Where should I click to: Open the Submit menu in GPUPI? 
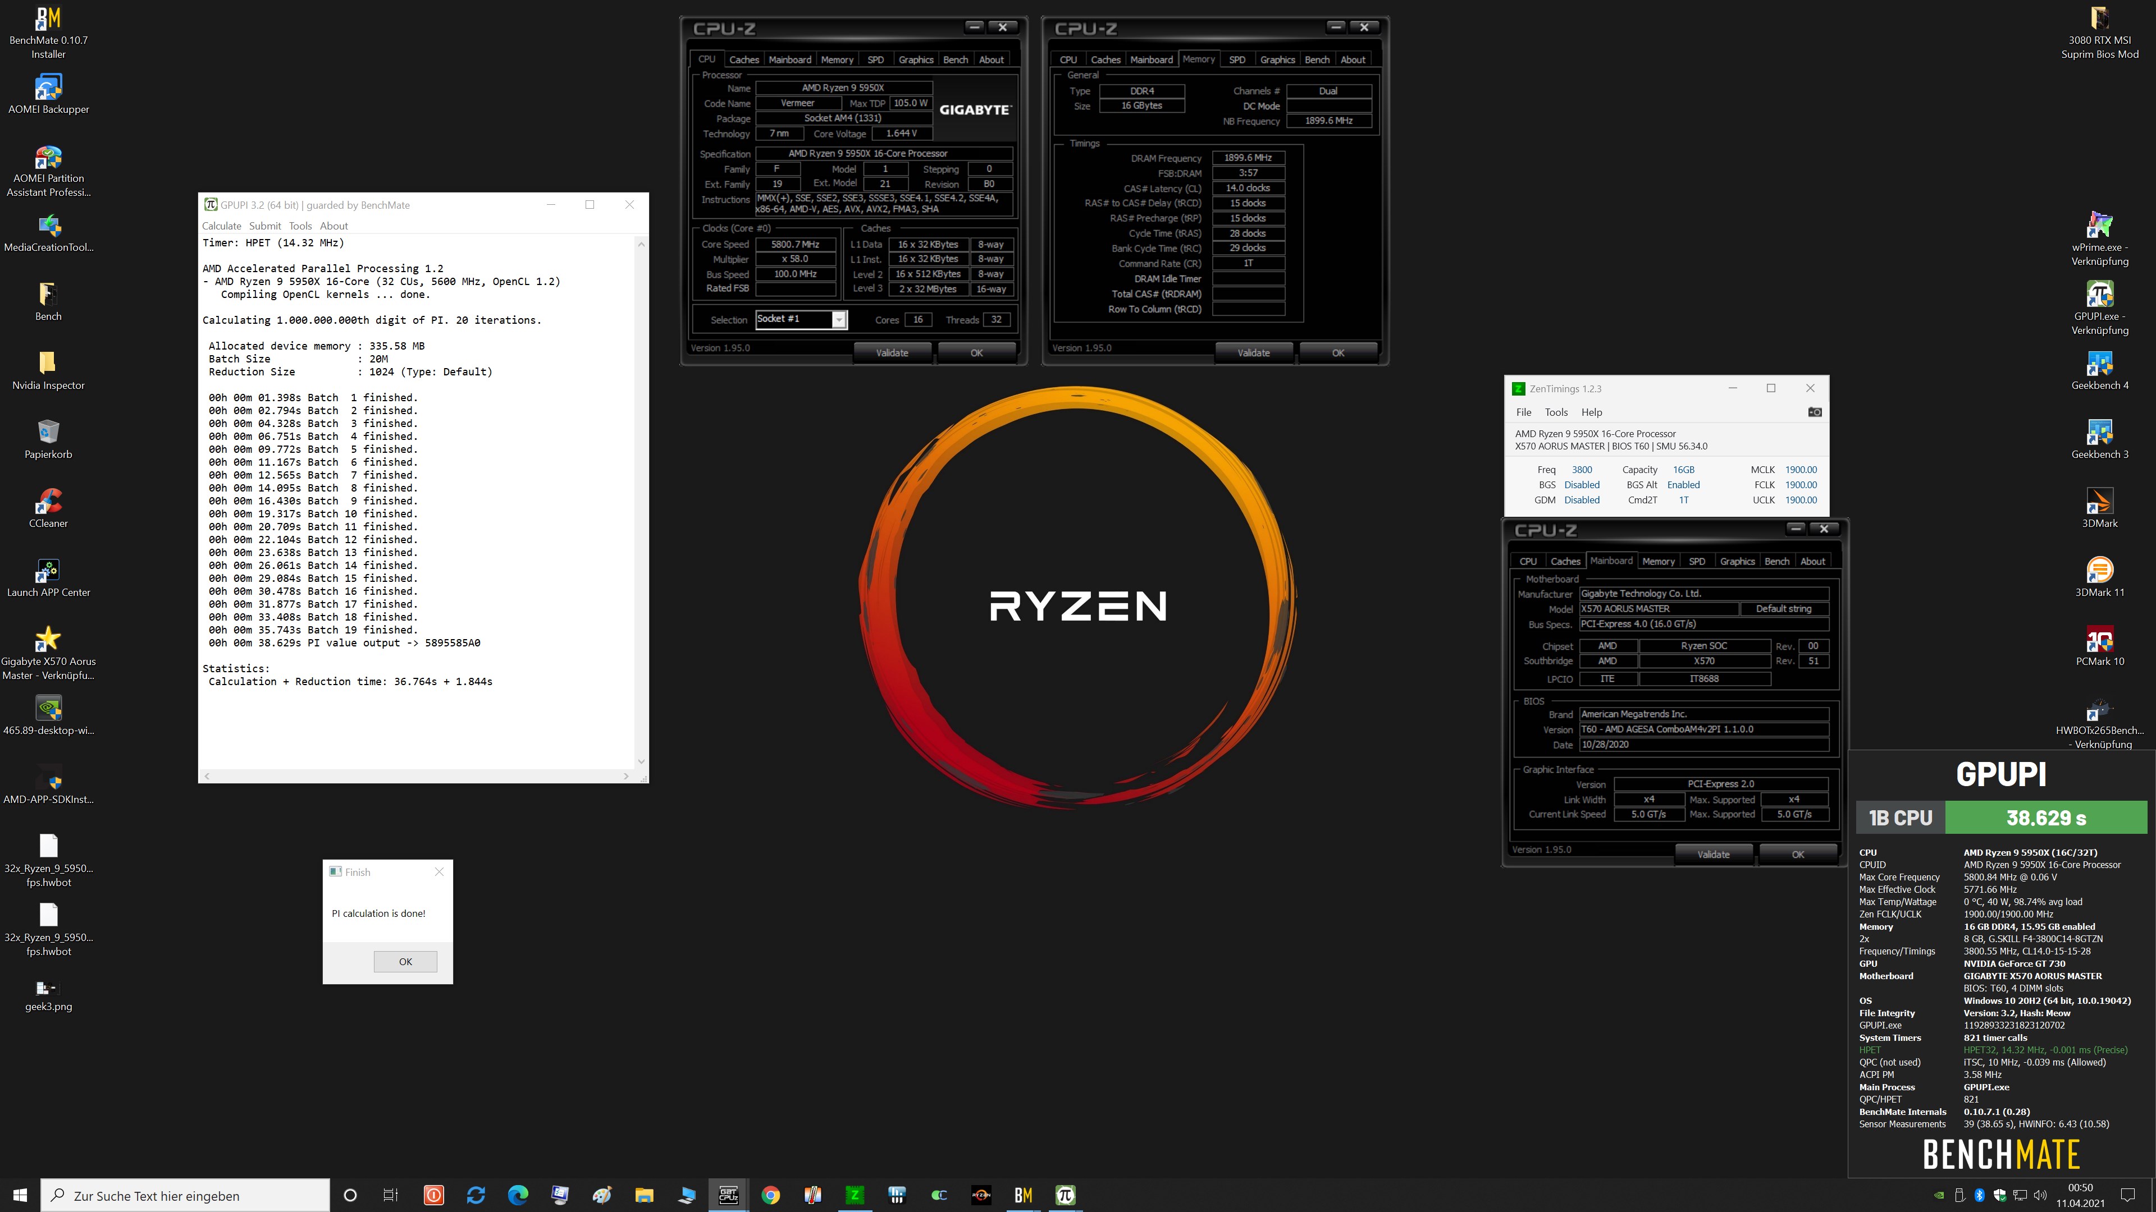pyautogui.click(x=264, y=226)
